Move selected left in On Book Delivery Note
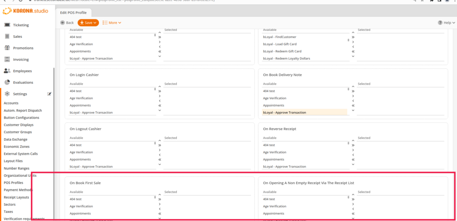This screenshot has width=457, height=221. tap(353, 101)
